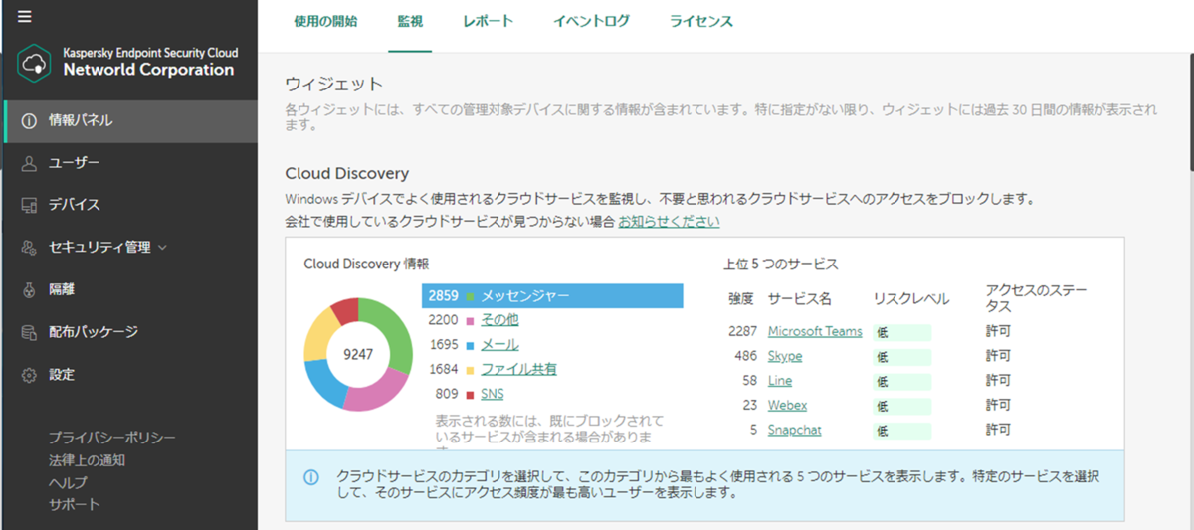Click the サービス名 column header
Viewport: 1194px width, 530px height.
click(x=799, y=299)
